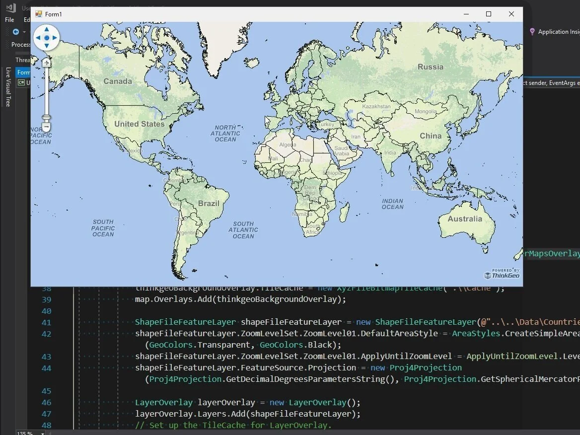
Task: Pan the map up with the arrow
Action: (47, 29)
